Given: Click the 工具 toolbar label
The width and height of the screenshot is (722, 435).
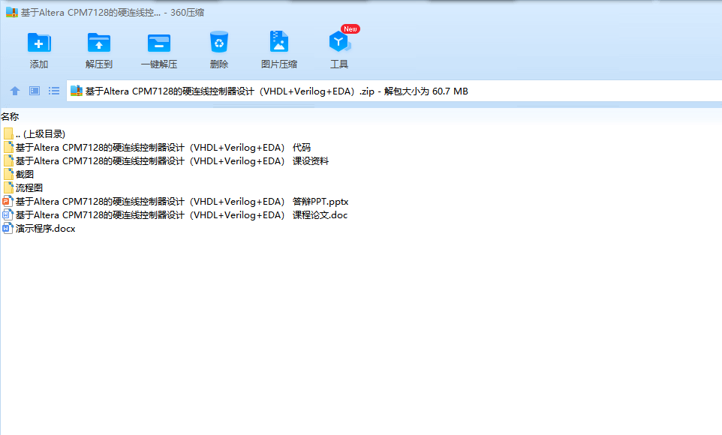Looking at the screenshot, I should tap(339, 64).
